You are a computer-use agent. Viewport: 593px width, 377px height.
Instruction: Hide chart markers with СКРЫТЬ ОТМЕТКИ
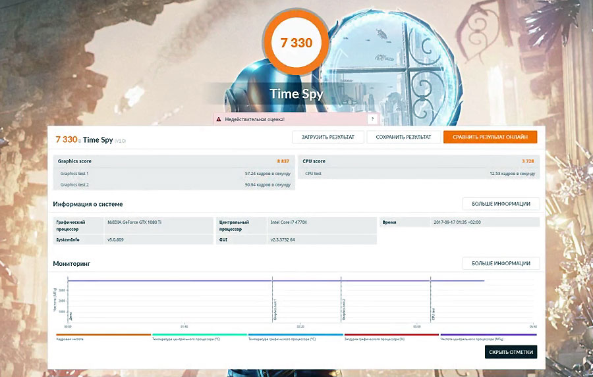pos(511,352)
